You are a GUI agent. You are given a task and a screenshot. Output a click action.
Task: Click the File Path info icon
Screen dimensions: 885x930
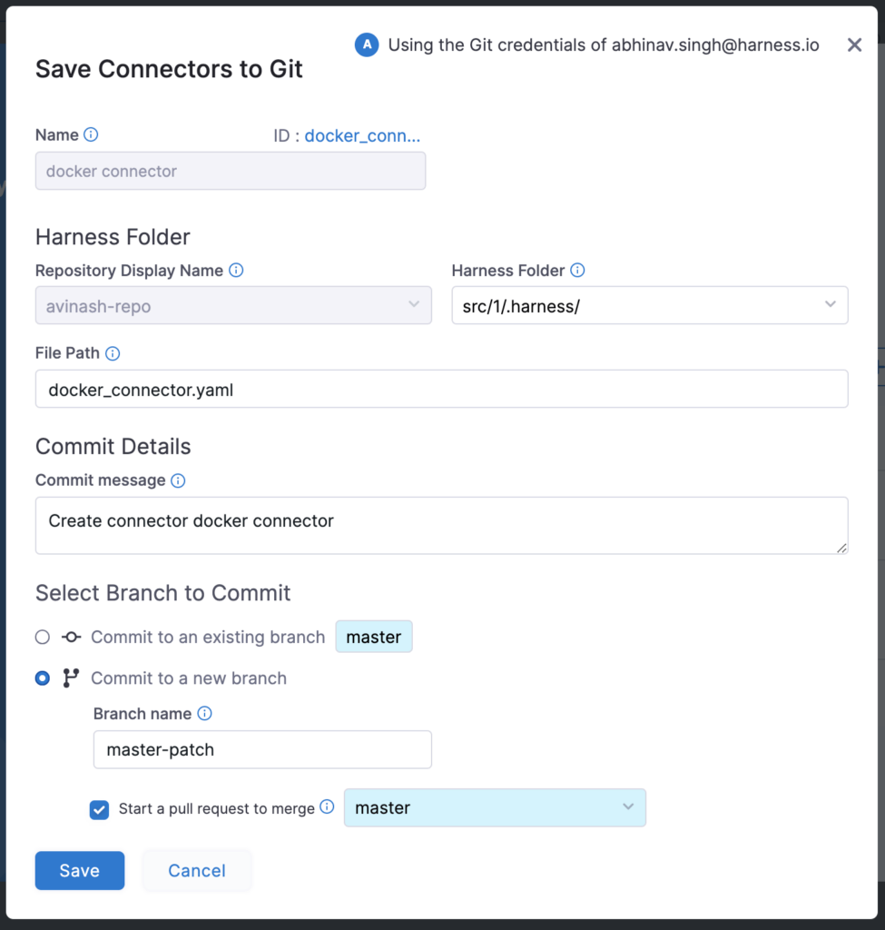pyautogui.click(x=113, y=353)
